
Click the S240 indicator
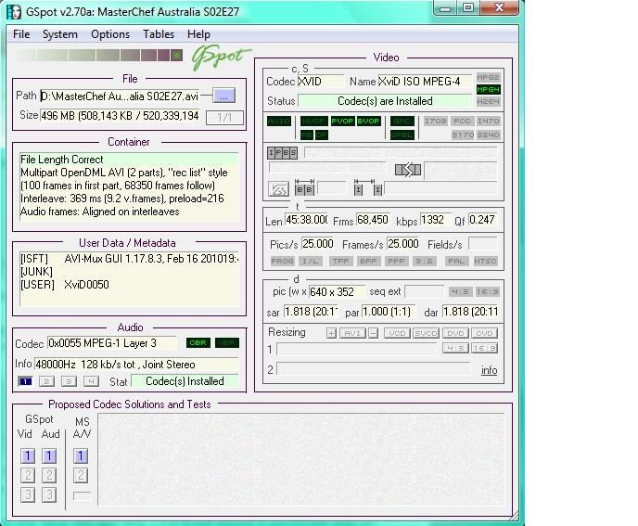(x=488, y=135)
